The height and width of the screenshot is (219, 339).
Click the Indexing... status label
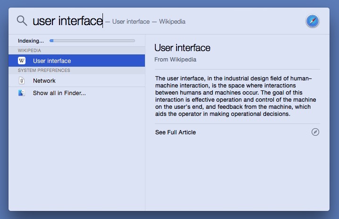[x=31, y=41]
